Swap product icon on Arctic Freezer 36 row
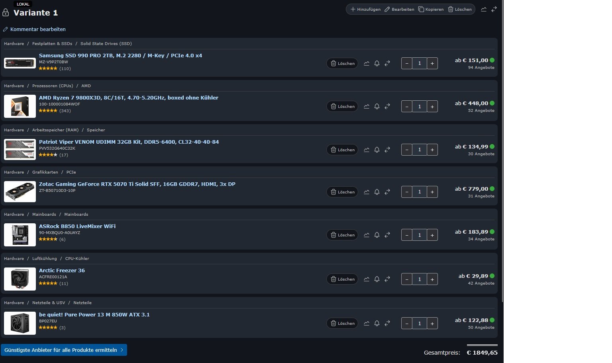The height and width of the screenshot is (363, 612). coord(387,279)
